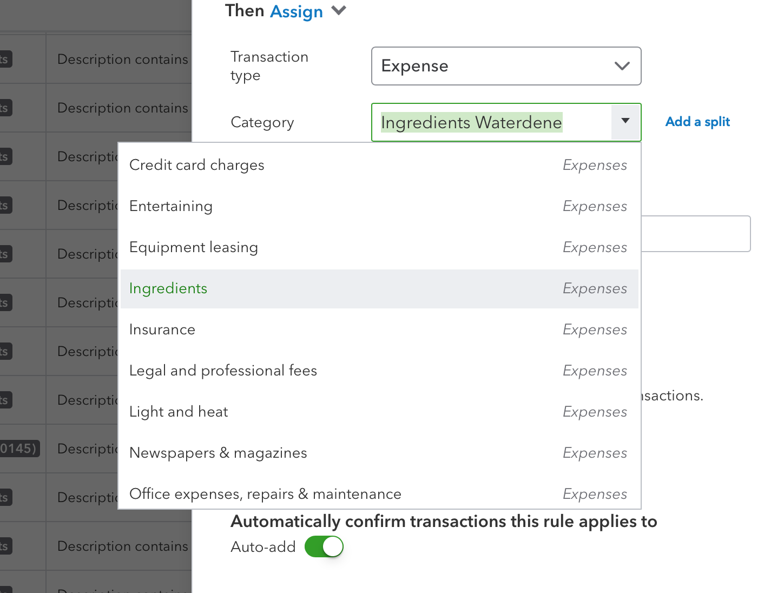This screenshot has width=764, height=593.
Task: Pick Light and heat category
Action: (x=179, y=412)
